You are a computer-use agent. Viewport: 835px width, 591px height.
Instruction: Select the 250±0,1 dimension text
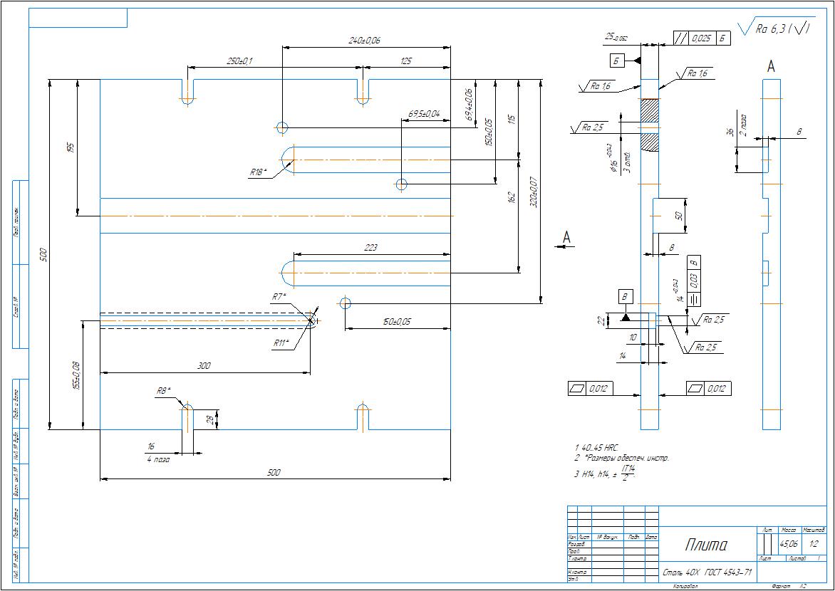[239, 62]
